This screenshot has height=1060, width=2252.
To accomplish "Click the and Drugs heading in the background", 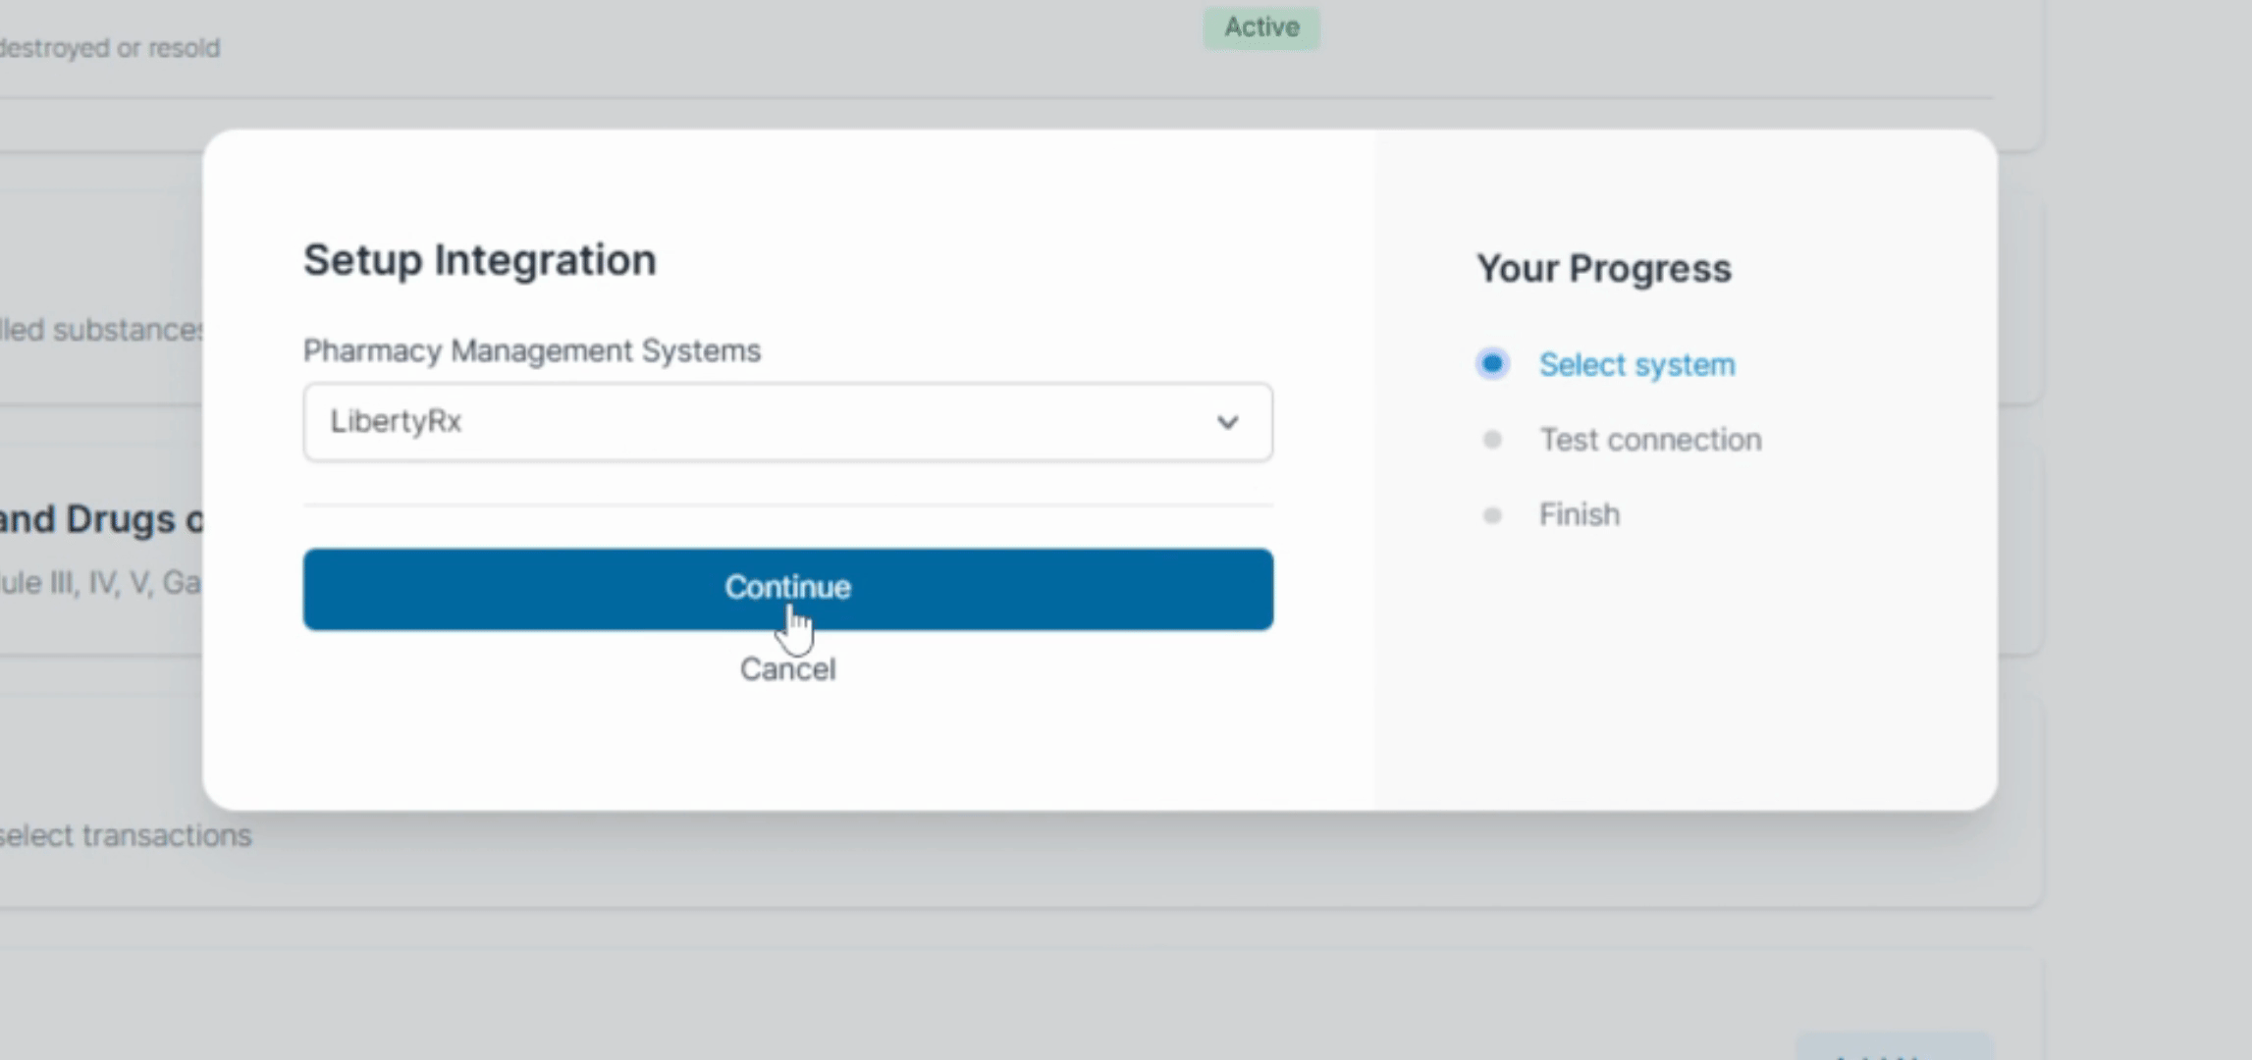I will click(x=101, y=519).
